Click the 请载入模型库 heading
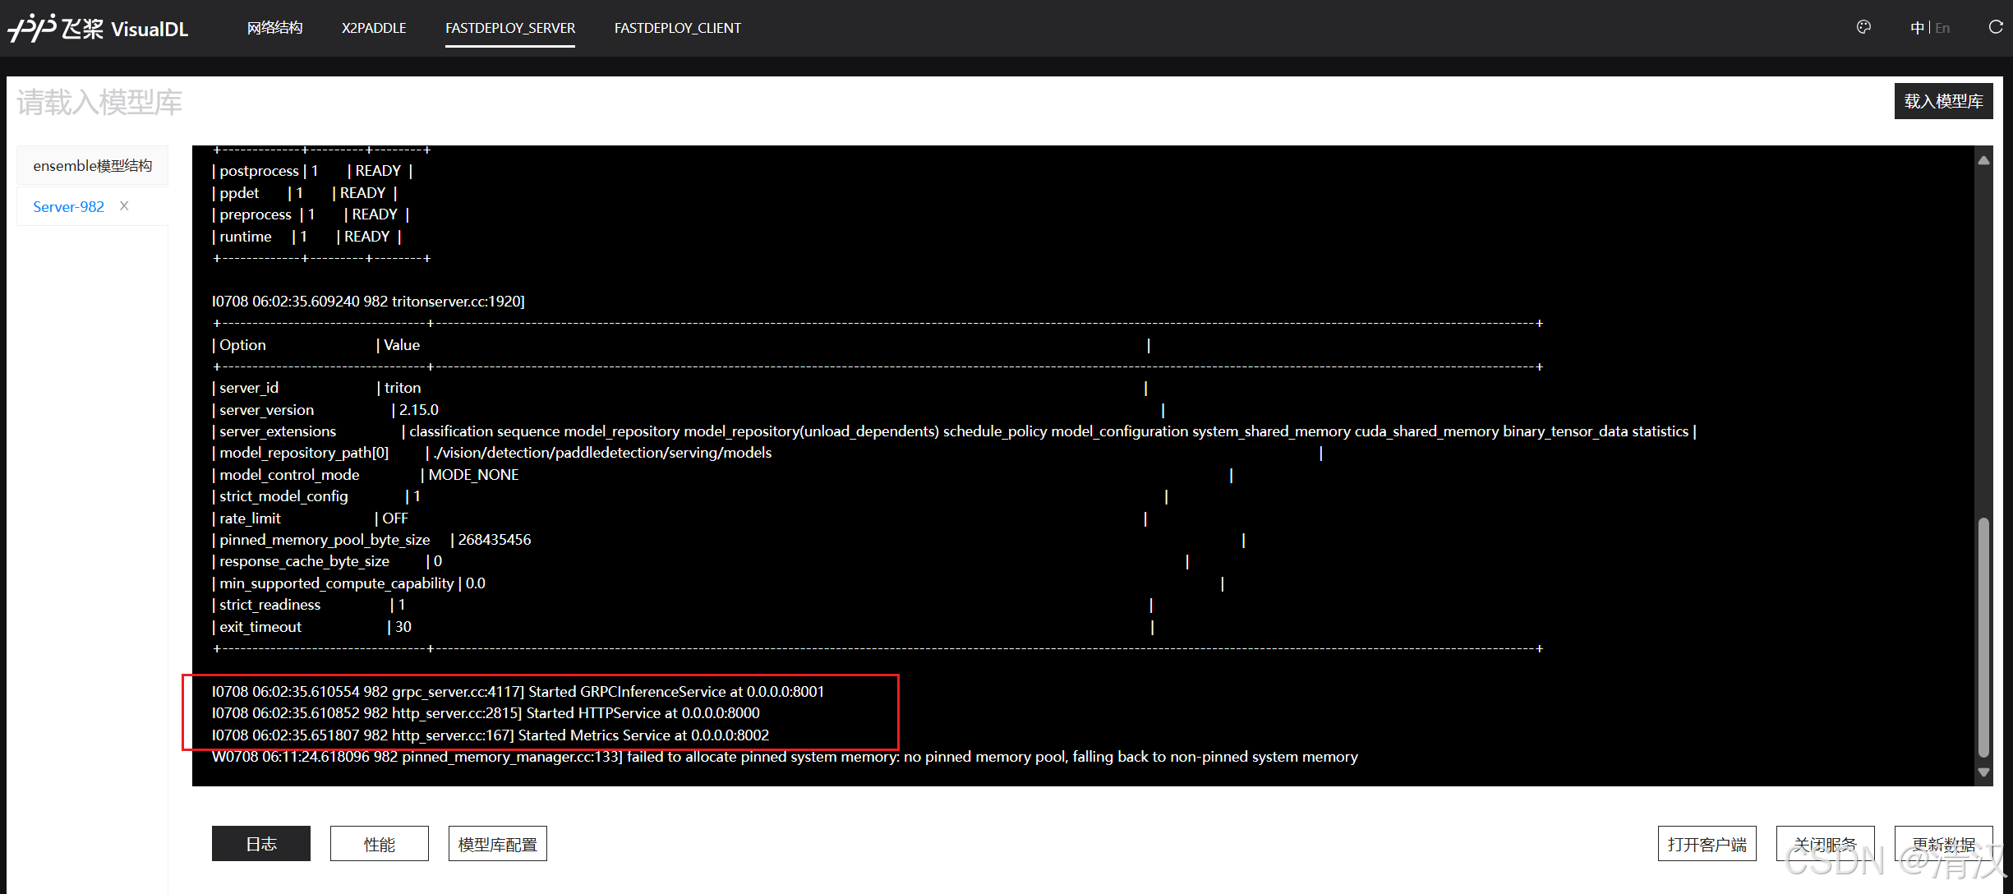The image size is (2013, 894). pyautogui.click(x=99, y=103)
